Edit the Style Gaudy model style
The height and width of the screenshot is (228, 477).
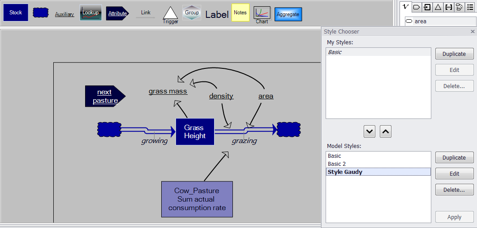tap(454, 173)
